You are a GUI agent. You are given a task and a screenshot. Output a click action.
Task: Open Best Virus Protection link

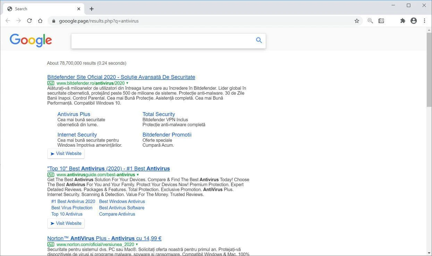(72, 208)
